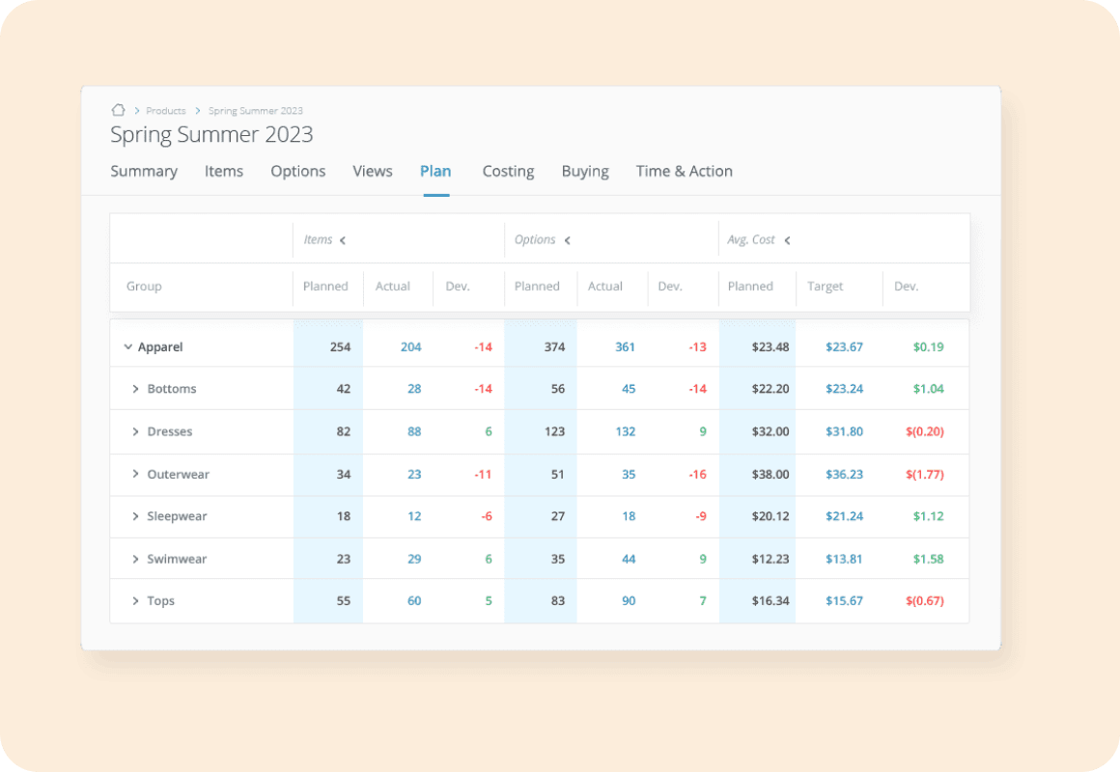Expand the Dresses row

click(136, 431)
